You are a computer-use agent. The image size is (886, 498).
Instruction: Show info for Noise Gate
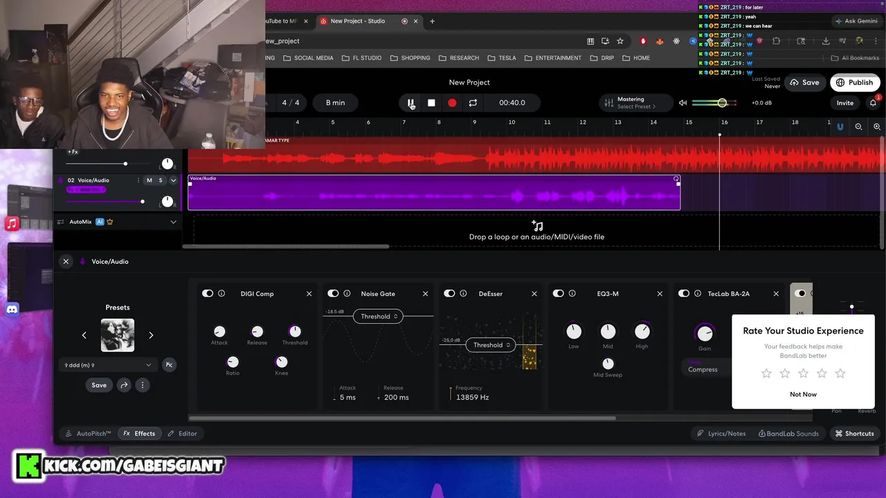point(347,293)
